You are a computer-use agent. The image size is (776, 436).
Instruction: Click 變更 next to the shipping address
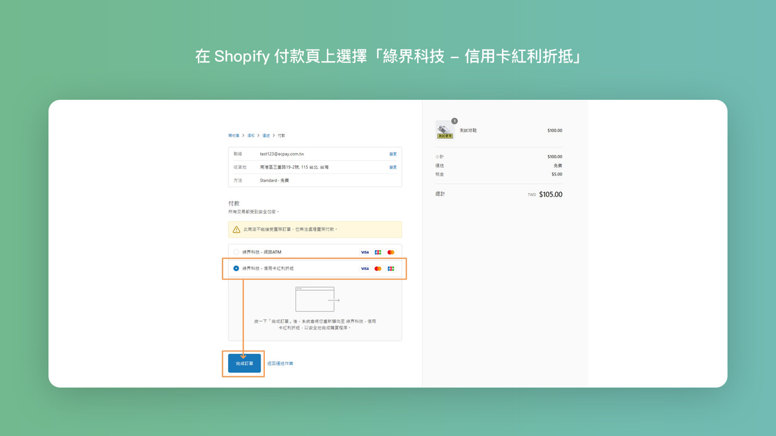tap(393, 167)
